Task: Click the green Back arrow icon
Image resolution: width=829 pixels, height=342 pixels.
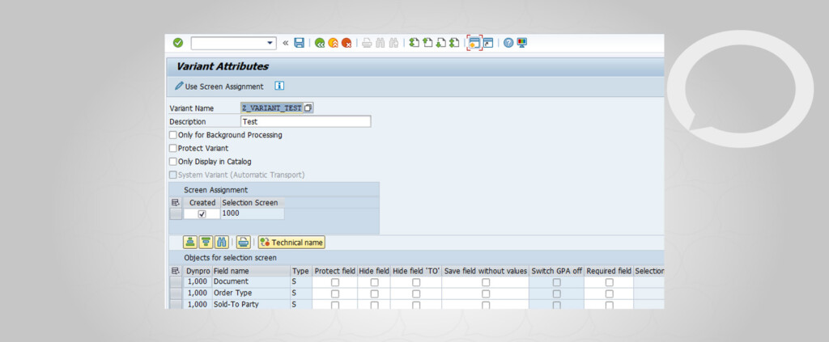Action: pyautogui.click(x=320, y=43)
